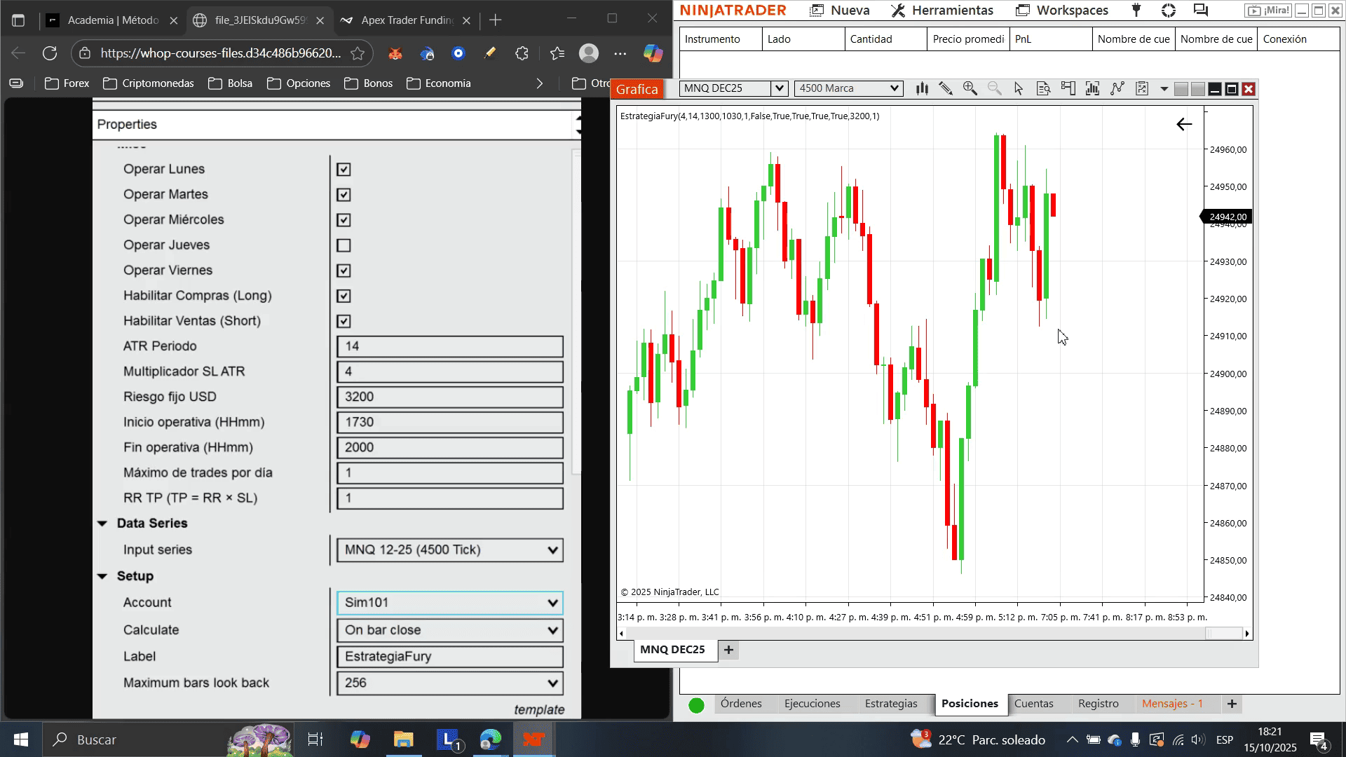
Task: Open the Data Box icon
Action: 1043,88
